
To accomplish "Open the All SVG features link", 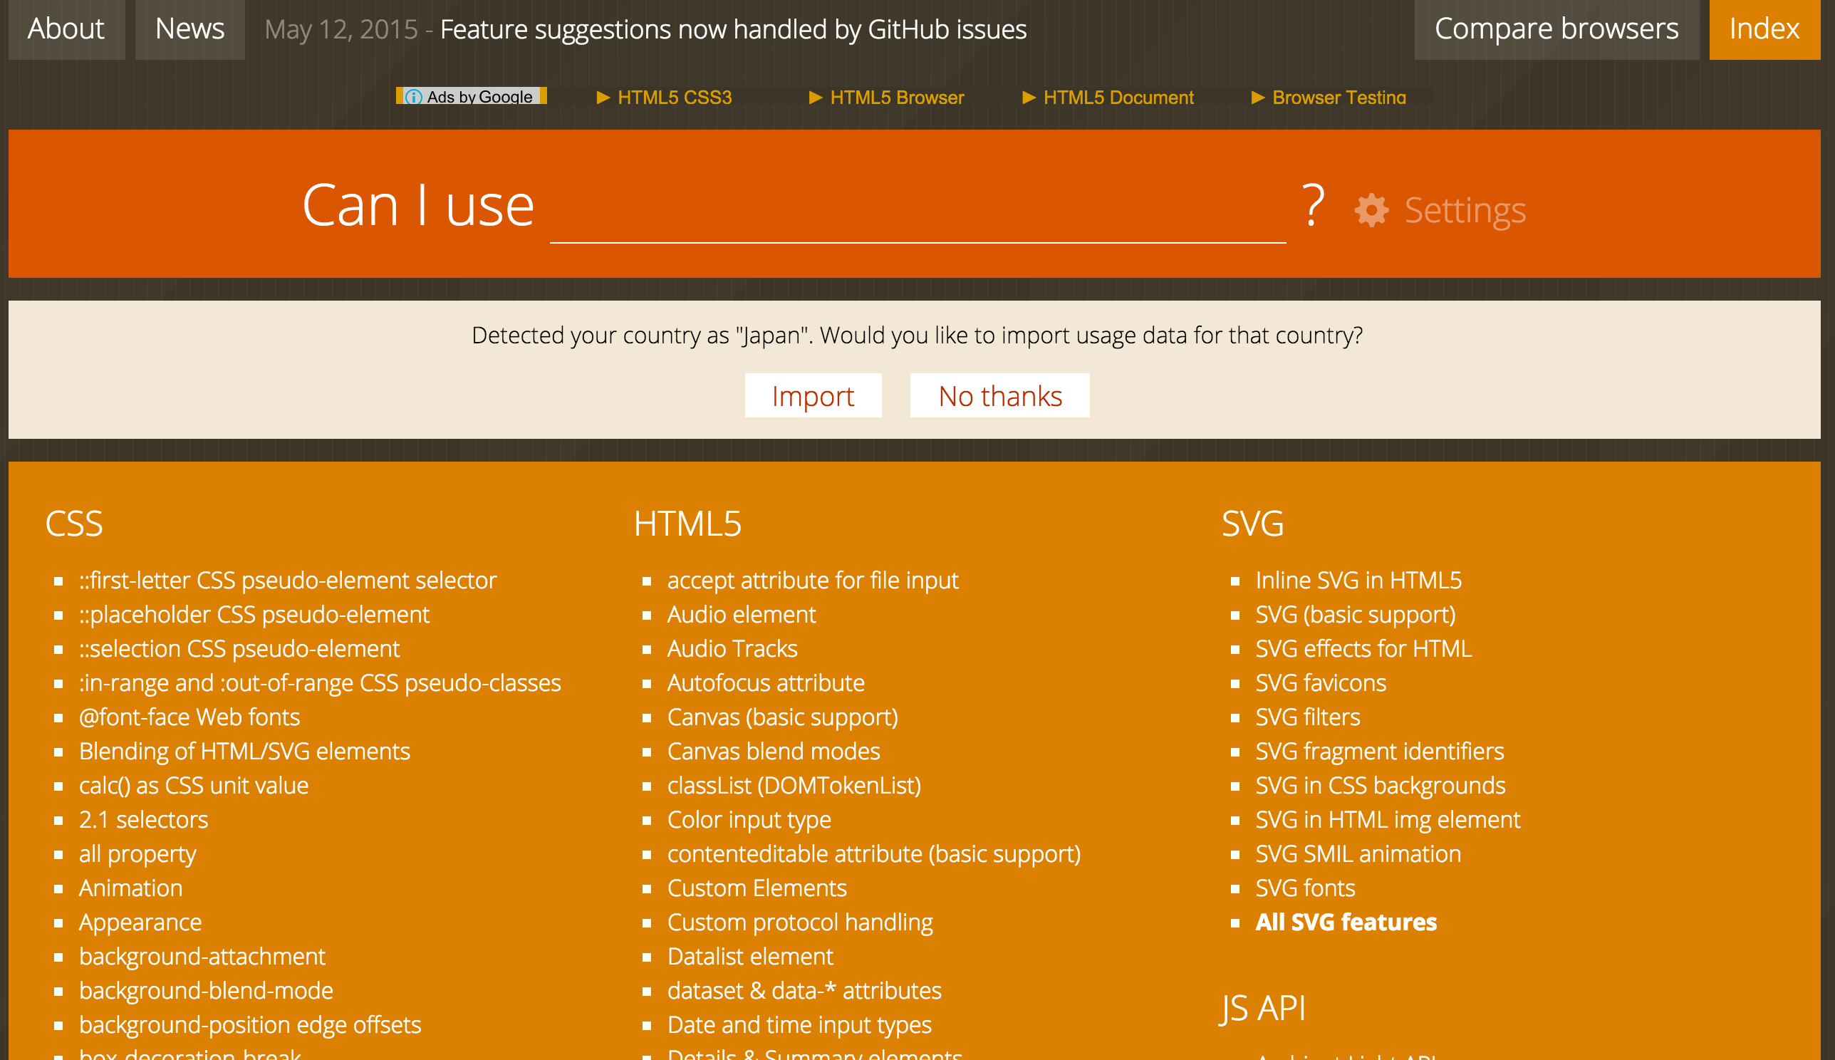I will pos(1346,923).
